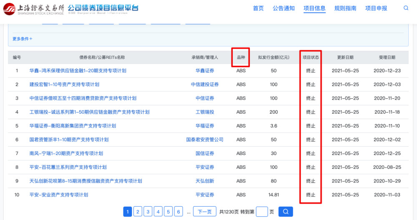Click ABS type in row 6
The width and height of the screenshot is (417, 220).
[241, 140]
